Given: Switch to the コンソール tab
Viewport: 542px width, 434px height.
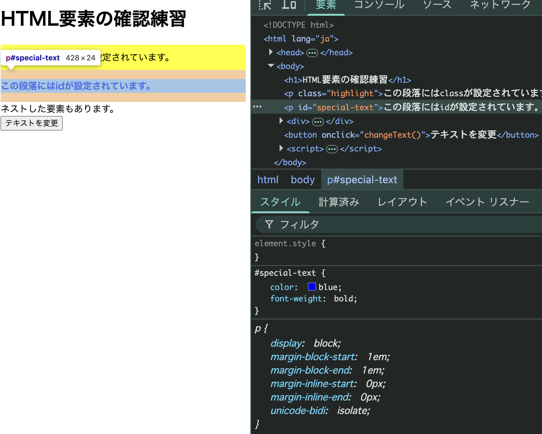Looking at the screenshot, I should tap(379, 5).
